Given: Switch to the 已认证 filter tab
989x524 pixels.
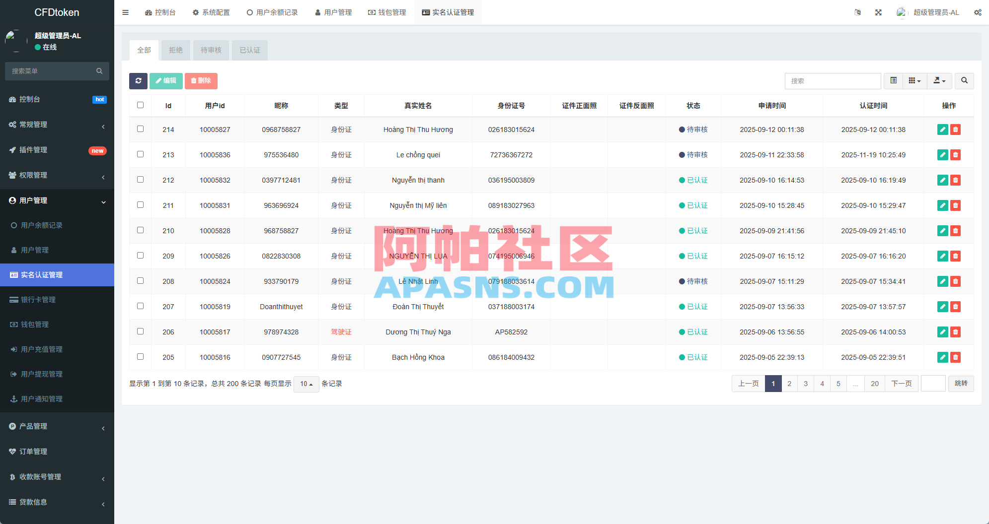Looking at the screenshot, I should pos(250,50).
